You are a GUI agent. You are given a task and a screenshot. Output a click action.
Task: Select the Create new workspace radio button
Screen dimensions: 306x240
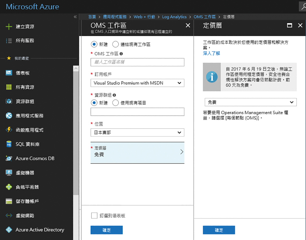(94, 44)
